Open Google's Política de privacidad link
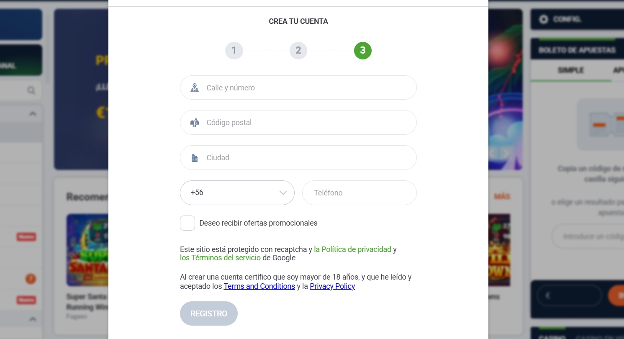Viewport: 624px width, 339px height. [x=352, y=249]
